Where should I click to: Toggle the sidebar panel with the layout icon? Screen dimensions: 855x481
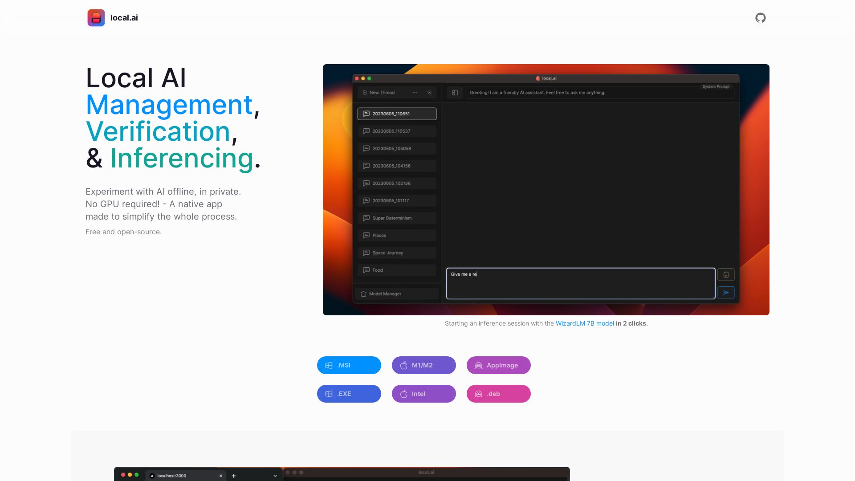click(455, 93)
